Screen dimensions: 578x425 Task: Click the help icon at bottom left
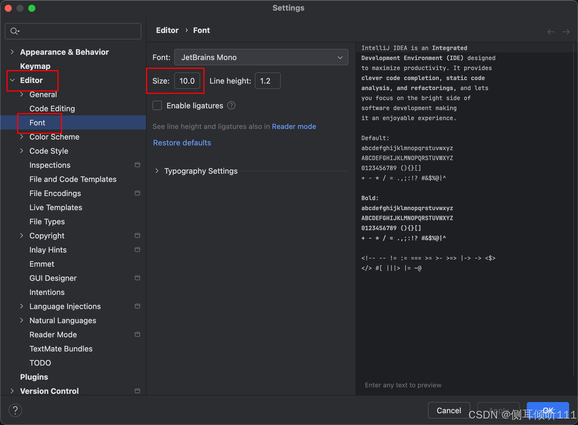click(x=15, y=410)
